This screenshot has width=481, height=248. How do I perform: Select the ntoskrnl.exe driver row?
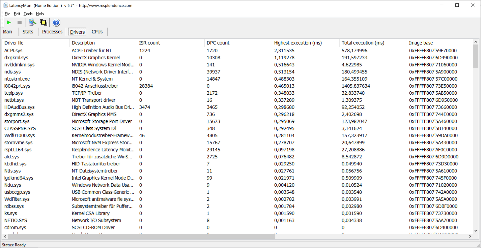tap(237, 79)
